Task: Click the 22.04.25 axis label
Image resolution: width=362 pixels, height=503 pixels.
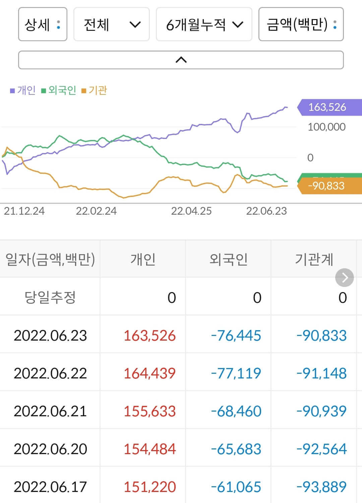Action: pyautogui.click(x=191, y=211)
